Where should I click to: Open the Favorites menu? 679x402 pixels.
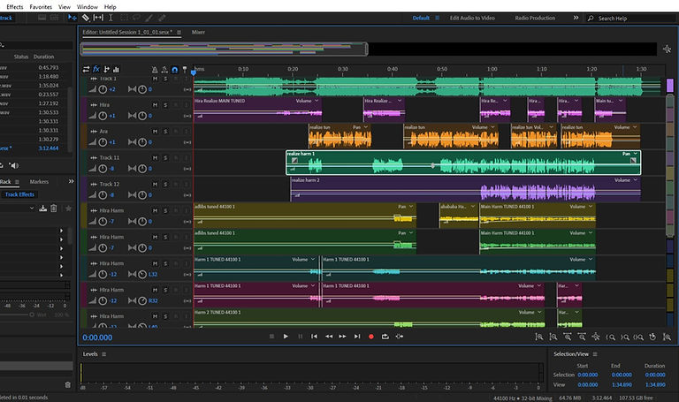[41, 7]
